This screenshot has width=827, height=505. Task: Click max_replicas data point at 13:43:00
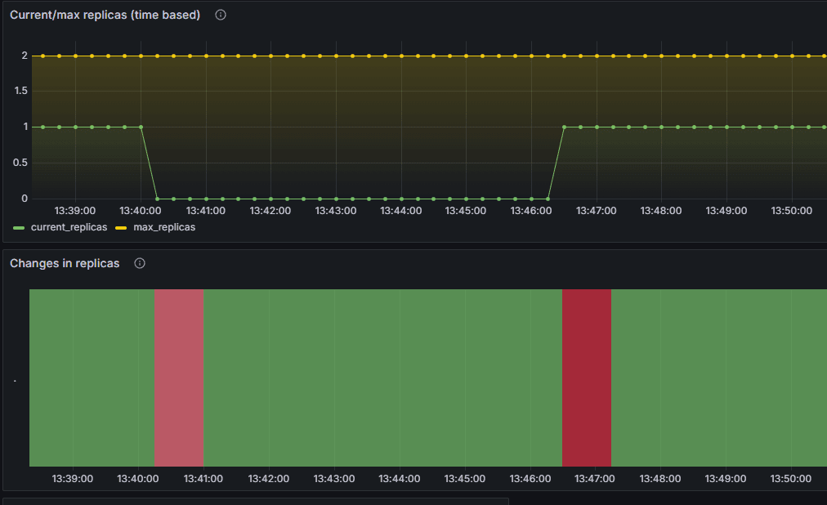pos(336,56)
